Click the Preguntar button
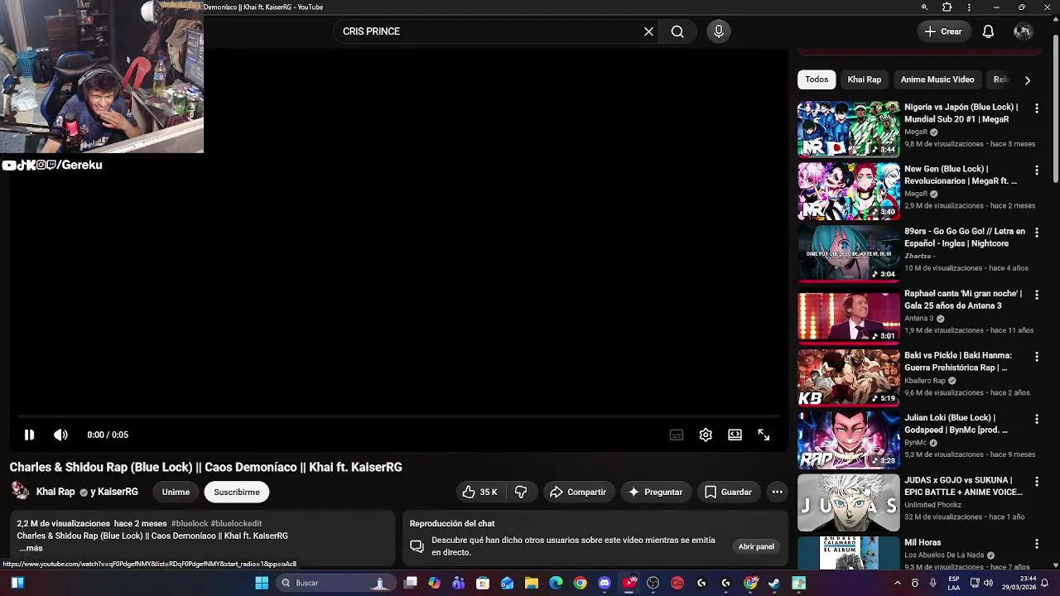 tap(655, 492)
